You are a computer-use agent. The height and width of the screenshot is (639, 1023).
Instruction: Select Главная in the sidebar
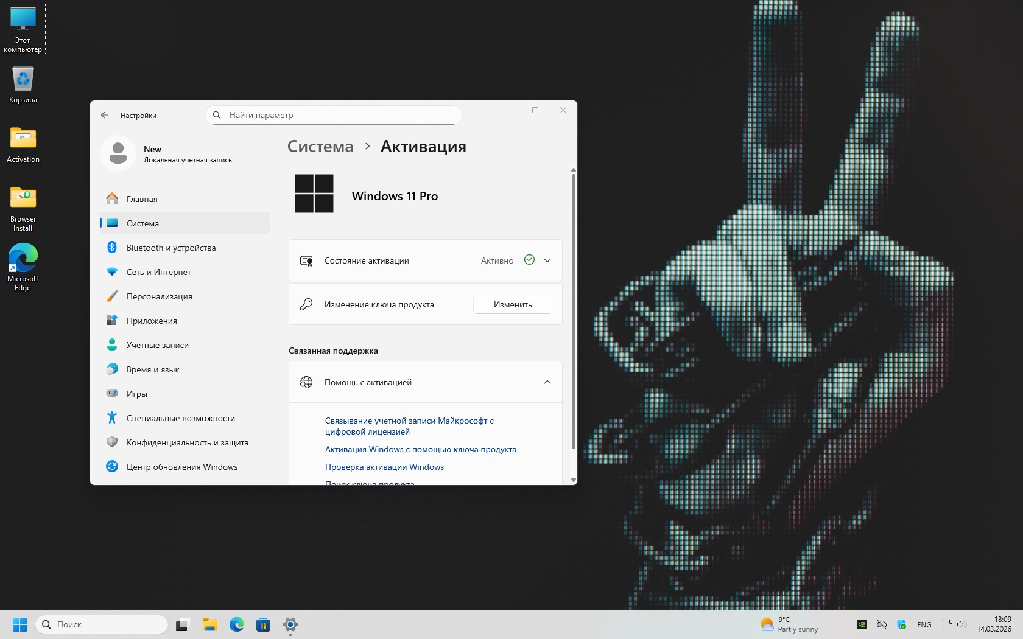[x=142, y=199]
